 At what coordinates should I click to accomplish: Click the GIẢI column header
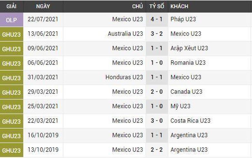click(12, 6)
